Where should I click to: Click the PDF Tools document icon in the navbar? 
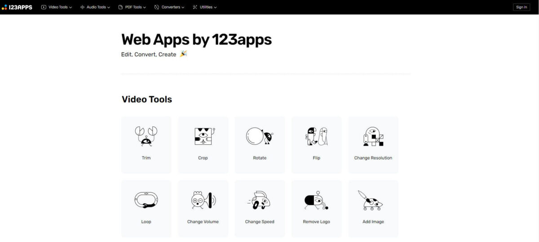coord(121,7)
